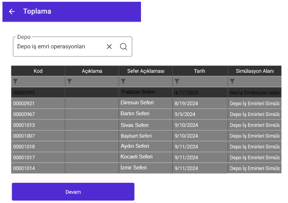Sort by the Simülasyon Alanı column header

coord(254,71)
